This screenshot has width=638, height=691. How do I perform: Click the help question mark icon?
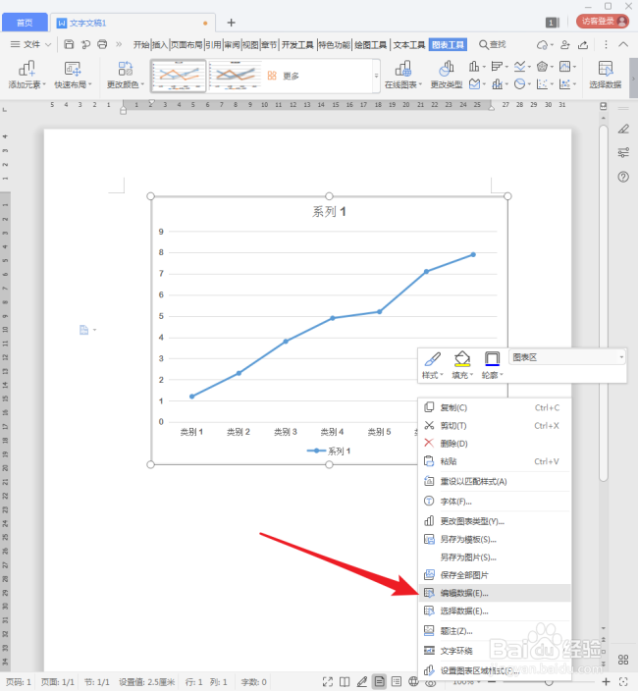pos(623,177)
